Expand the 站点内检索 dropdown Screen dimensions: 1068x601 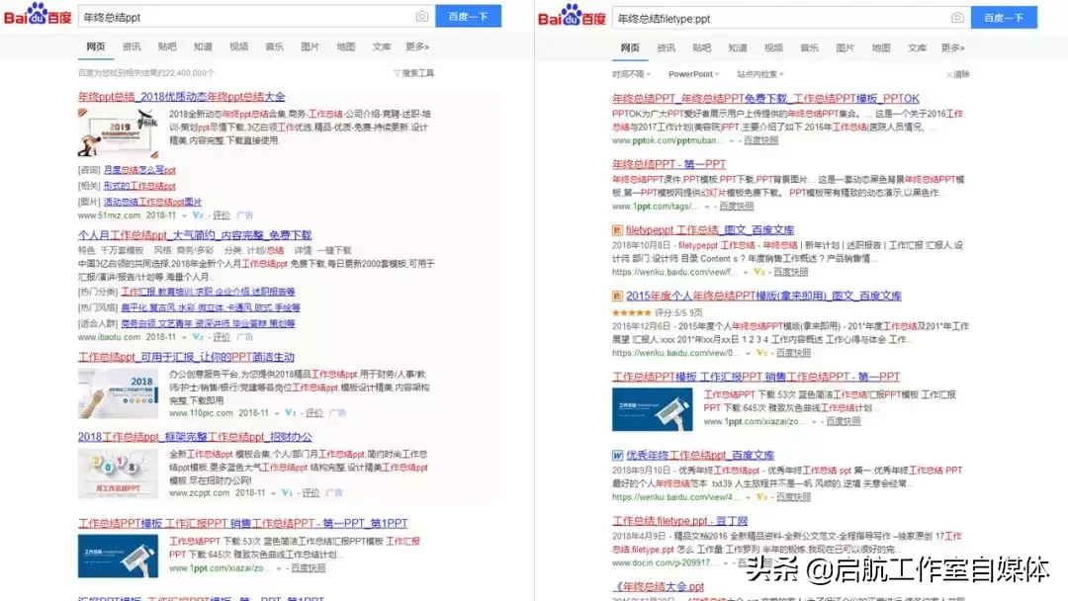(756, 73)
